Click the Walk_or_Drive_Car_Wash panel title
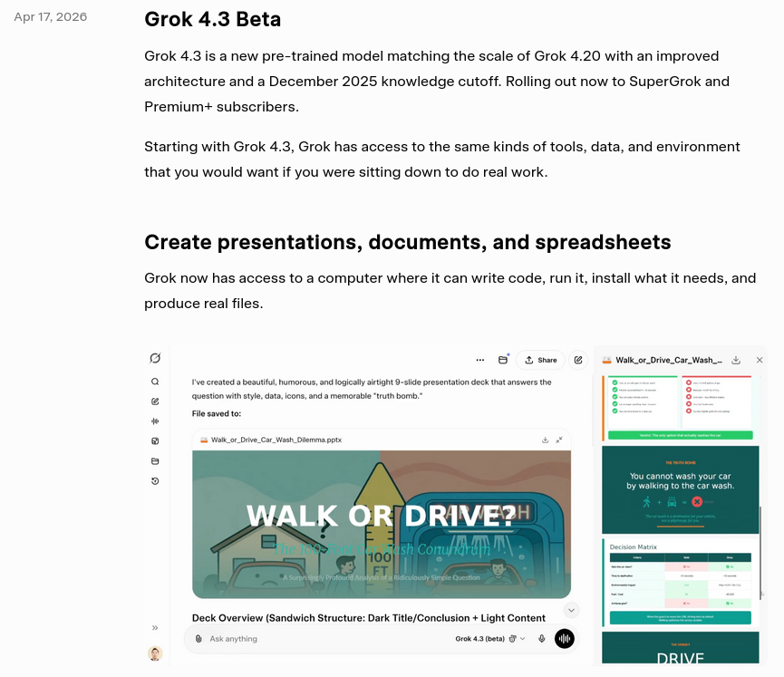Viewport: 784px width, 677px height. pyautogui.click(x=669, y=360)
